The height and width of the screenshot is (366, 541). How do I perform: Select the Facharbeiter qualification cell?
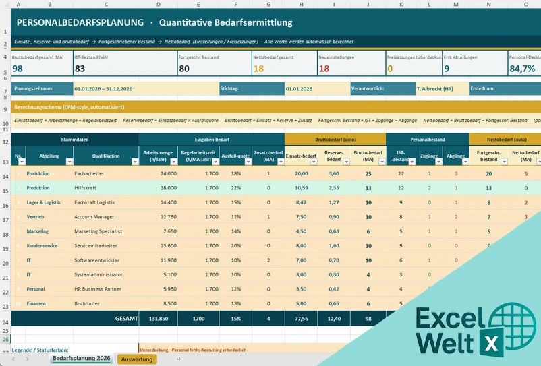tap(106, 173)
